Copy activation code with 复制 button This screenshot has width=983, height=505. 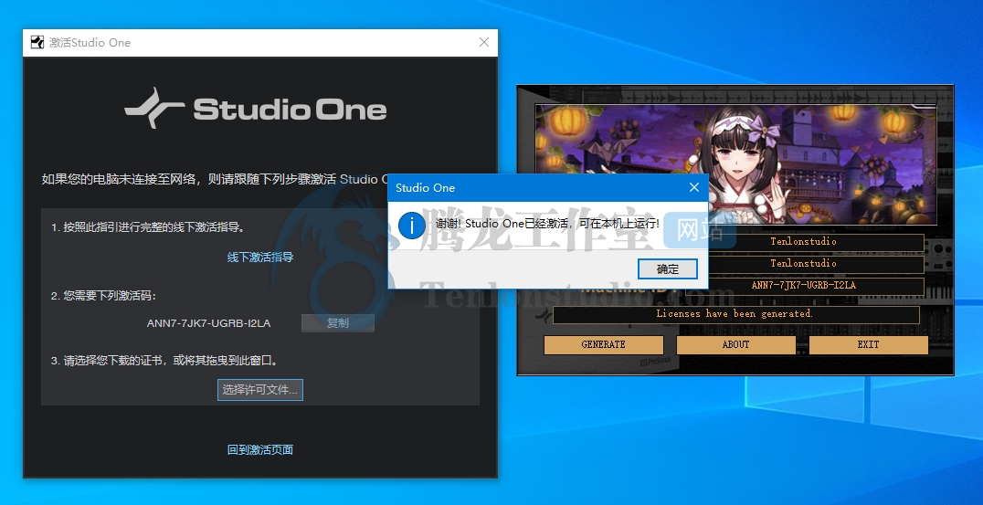point(338,323)
